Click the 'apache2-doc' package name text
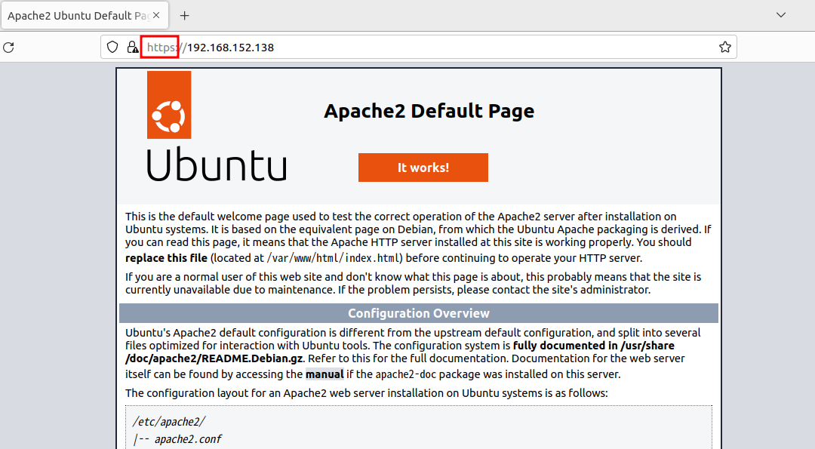815x449 pixels. click(406, 374)
